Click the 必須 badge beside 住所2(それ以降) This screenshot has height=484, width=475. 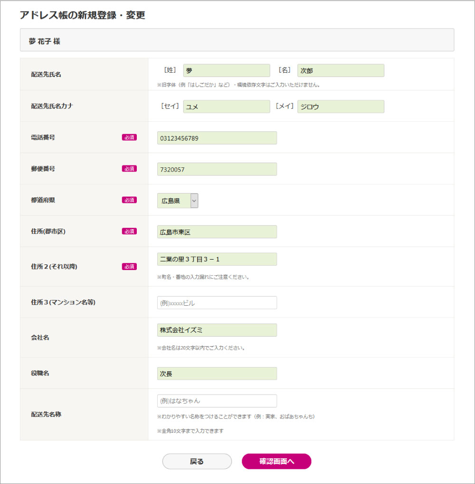coord(129,267)
